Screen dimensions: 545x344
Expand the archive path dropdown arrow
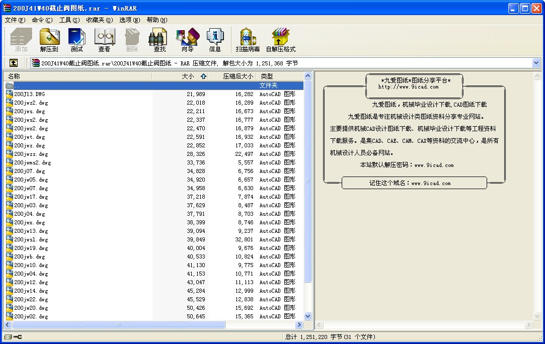point(536,63)
